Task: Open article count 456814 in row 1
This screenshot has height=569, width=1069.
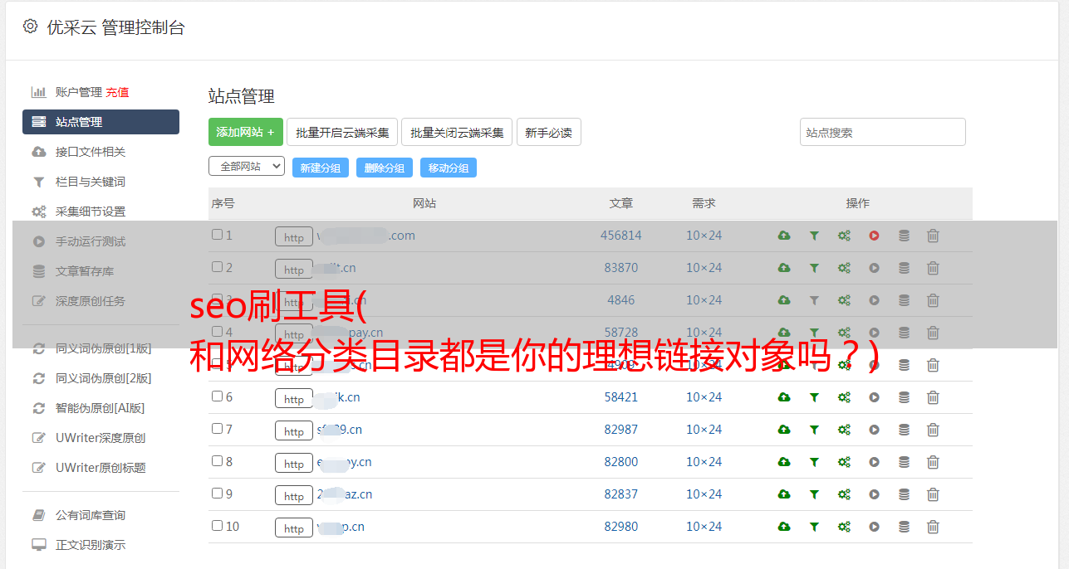Action: pos(621,236)
